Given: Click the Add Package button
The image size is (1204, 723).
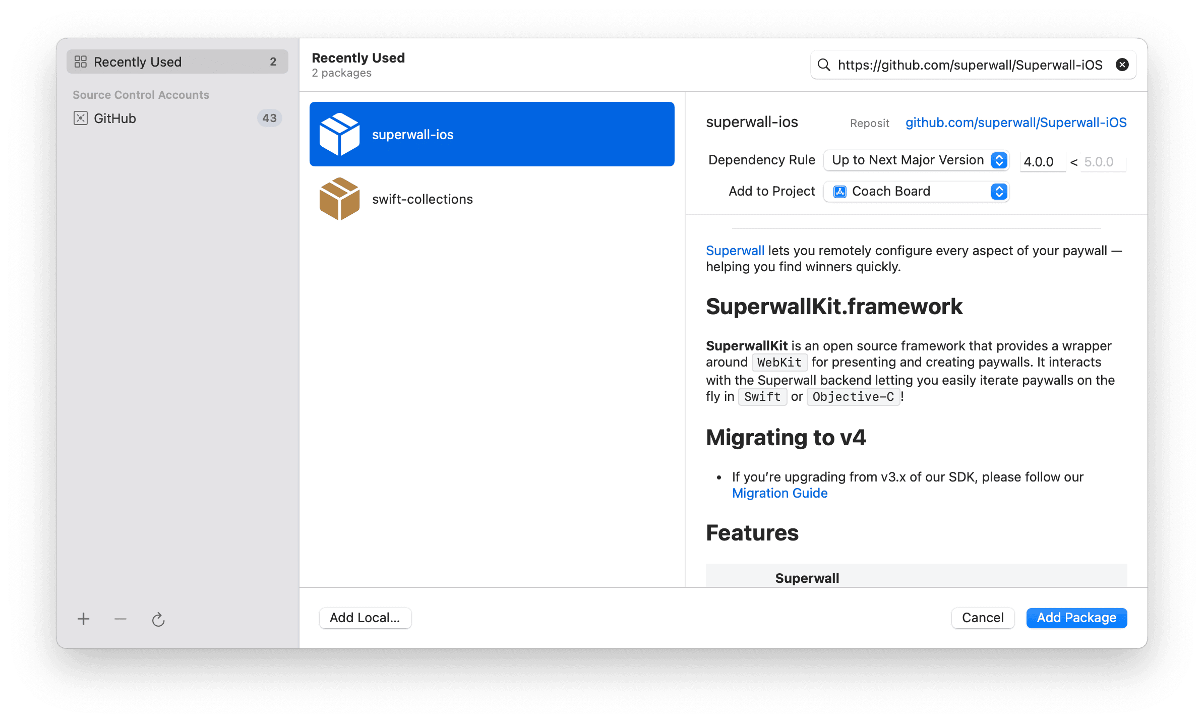Looking at the screenshot, I should pos(1076,618).
